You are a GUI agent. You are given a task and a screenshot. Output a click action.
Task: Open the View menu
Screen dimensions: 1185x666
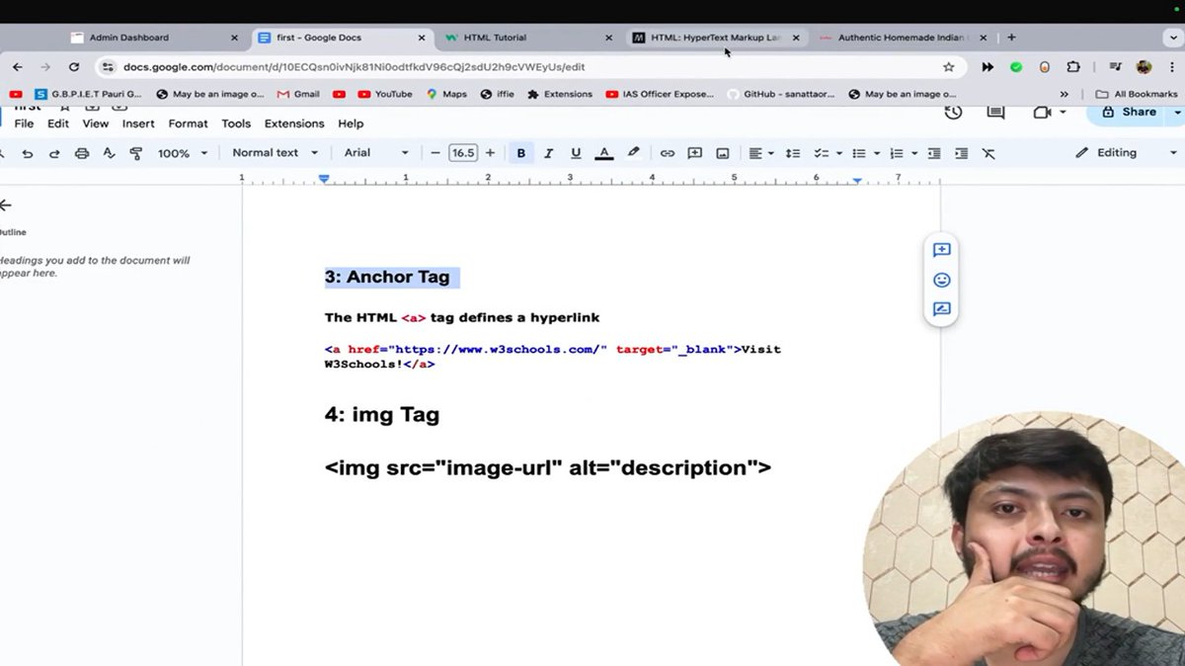pos(96,124)
